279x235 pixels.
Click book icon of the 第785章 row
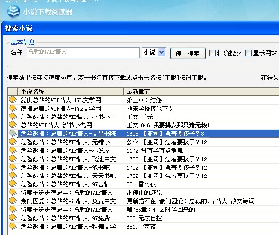(13, 209)
